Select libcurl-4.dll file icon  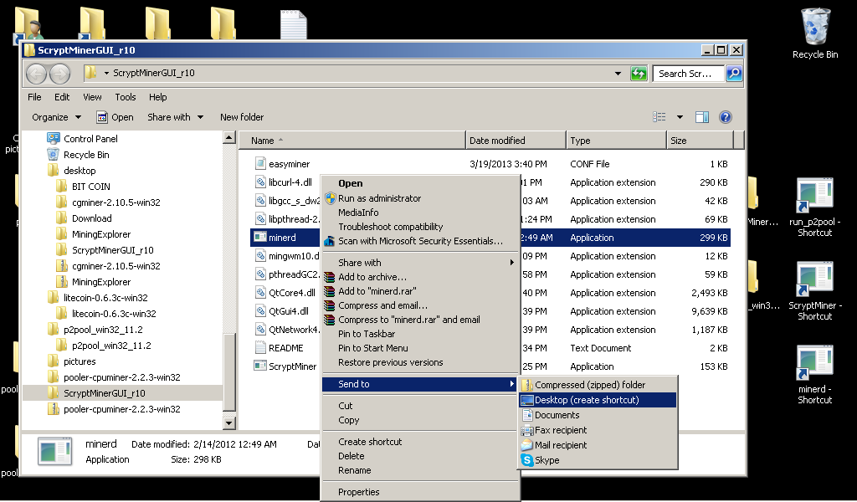pyautogui.click(x=260, y=182)
